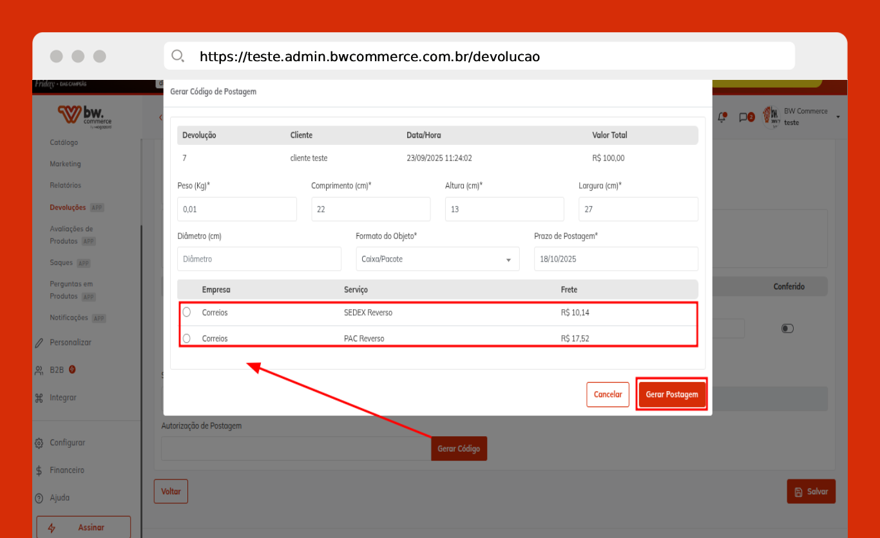
Task: Click the Diâmetro input field
Action: [x=259, y=259]
